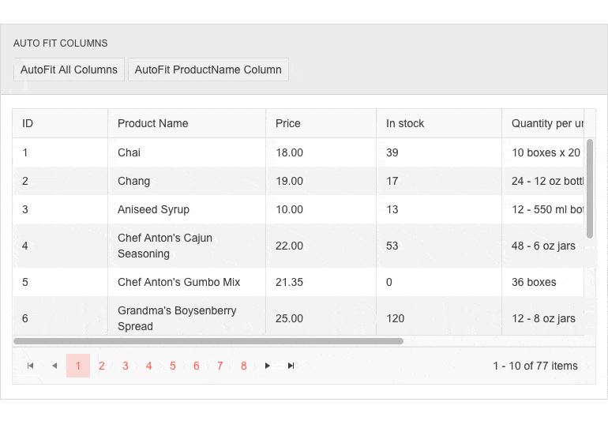Screen dimensions: 608x447
Task: Click the ID cell of Boysenberry Spread row
Action: pos(60,316)
